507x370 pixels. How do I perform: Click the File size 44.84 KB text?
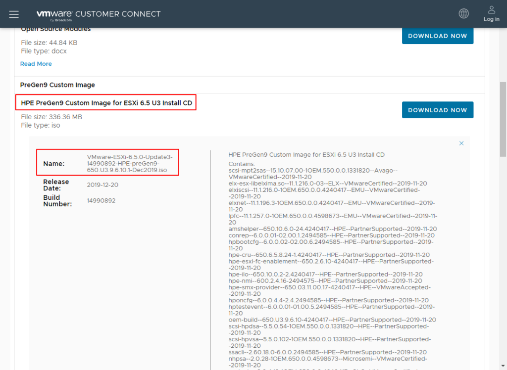pos(49,43)
